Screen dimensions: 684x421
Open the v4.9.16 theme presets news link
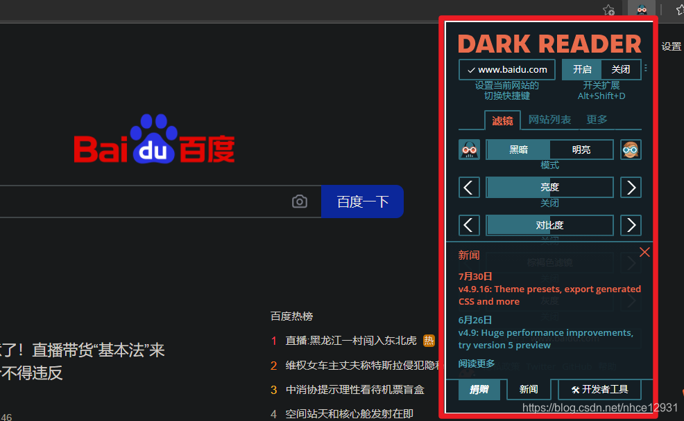point(549,295)
